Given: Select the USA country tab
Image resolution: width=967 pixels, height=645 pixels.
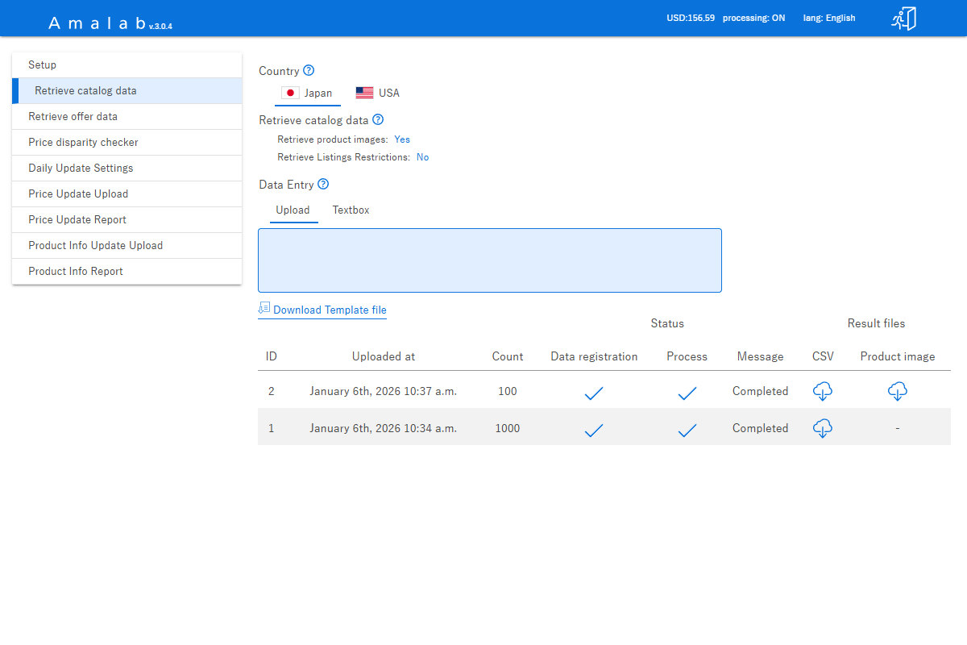Looking at the screenshot, I should 378,93.
